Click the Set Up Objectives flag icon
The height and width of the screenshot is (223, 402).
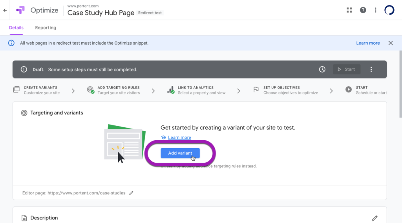point(256,90)
